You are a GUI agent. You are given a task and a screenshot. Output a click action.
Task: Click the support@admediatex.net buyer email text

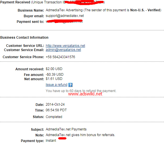[65, 16]
